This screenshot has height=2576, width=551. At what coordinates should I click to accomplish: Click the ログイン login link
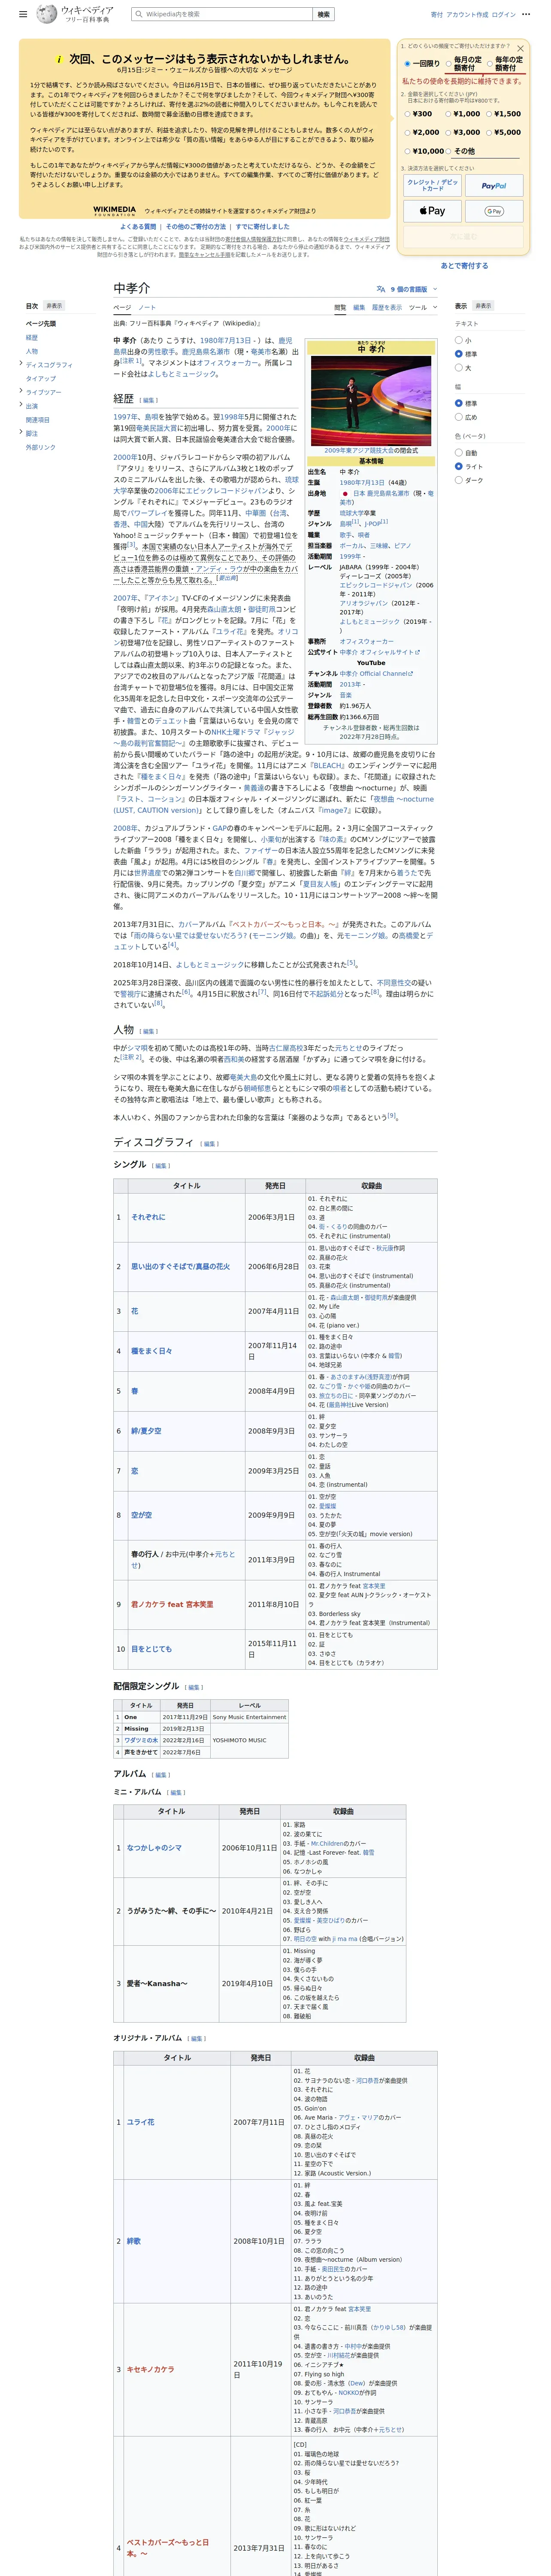point(504,15)
